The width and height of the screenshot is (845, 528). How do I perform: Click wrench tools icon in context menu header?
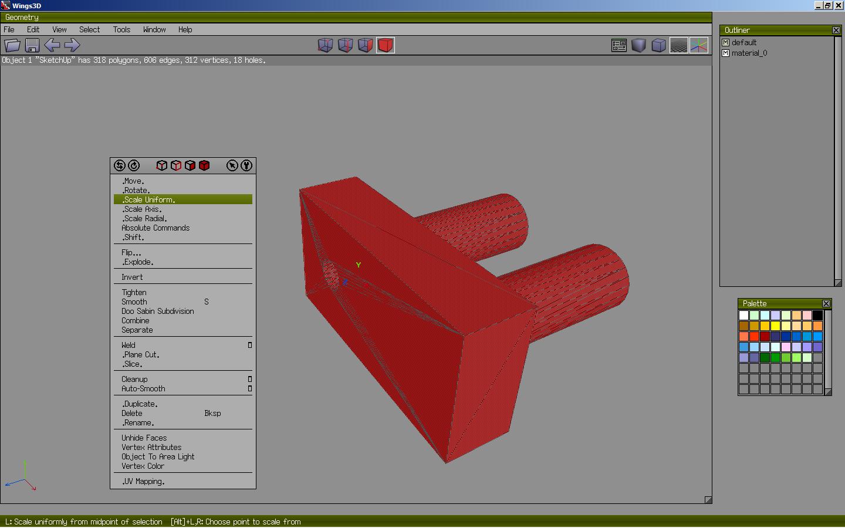(246, 165)
